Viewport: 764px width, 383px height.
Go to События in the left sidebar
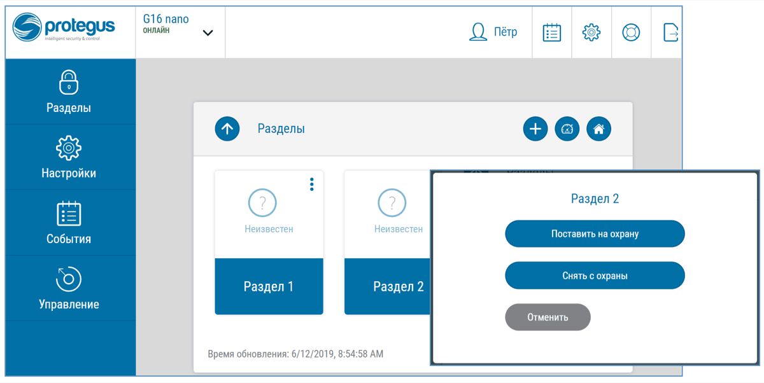pyautogui.click(x=69, y=223)
